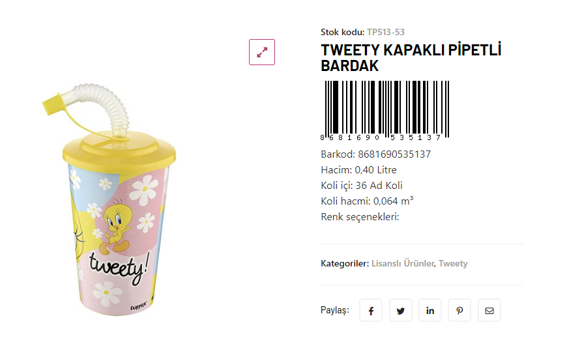Click the Stok kodu label
The image size is (567, 359).
click(x=342, y=32)
